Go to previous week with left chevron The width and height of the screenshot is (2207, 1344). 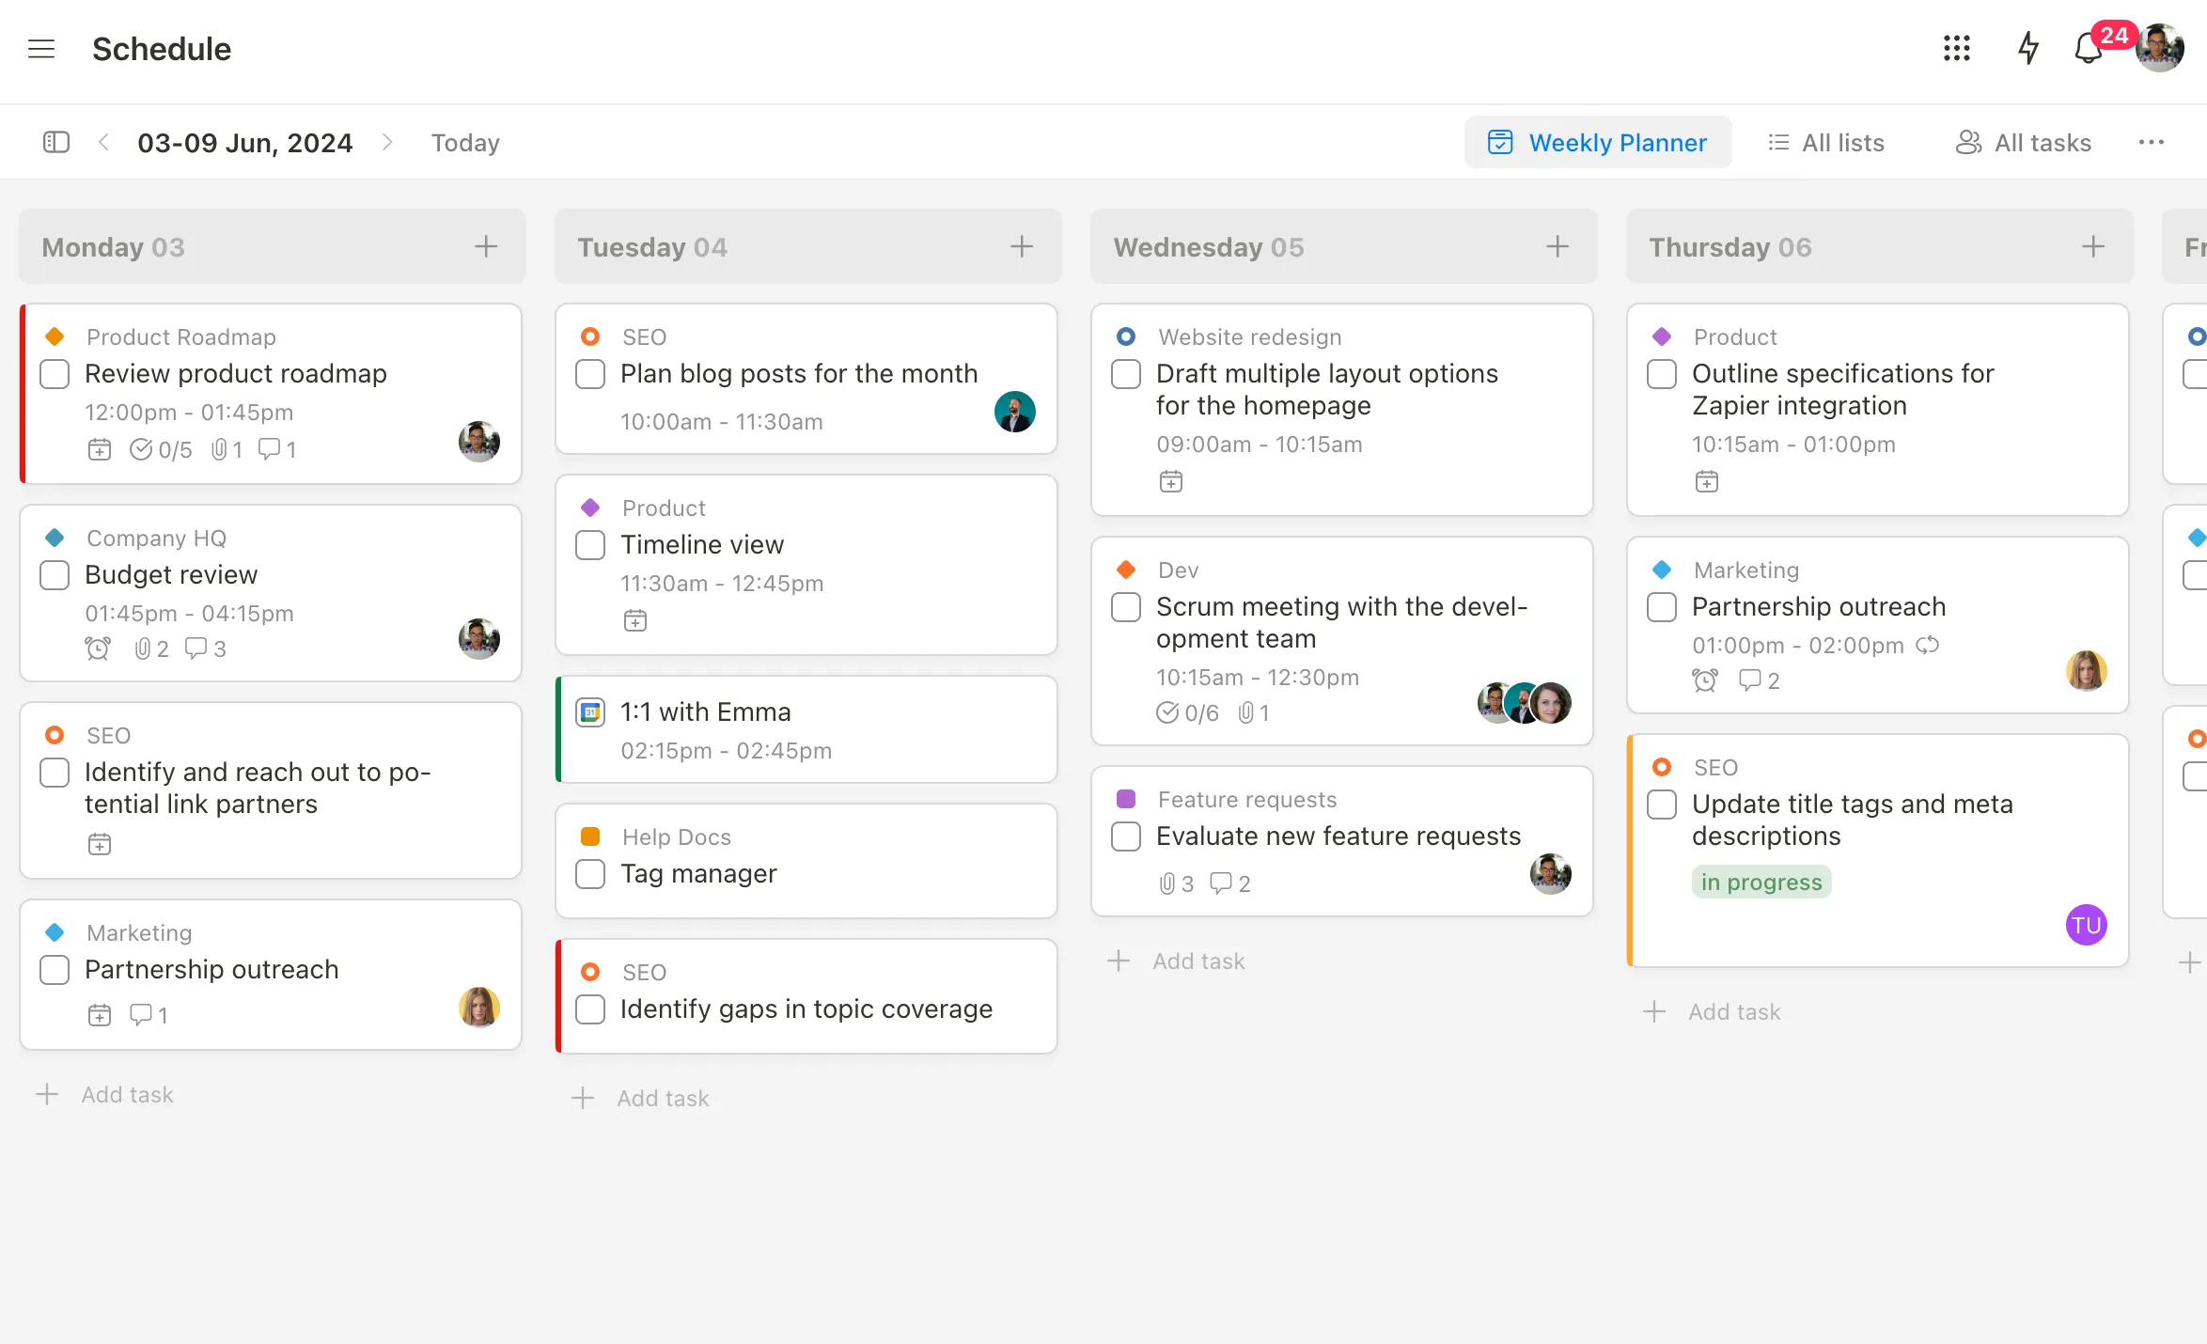click(x=103, y=142)
